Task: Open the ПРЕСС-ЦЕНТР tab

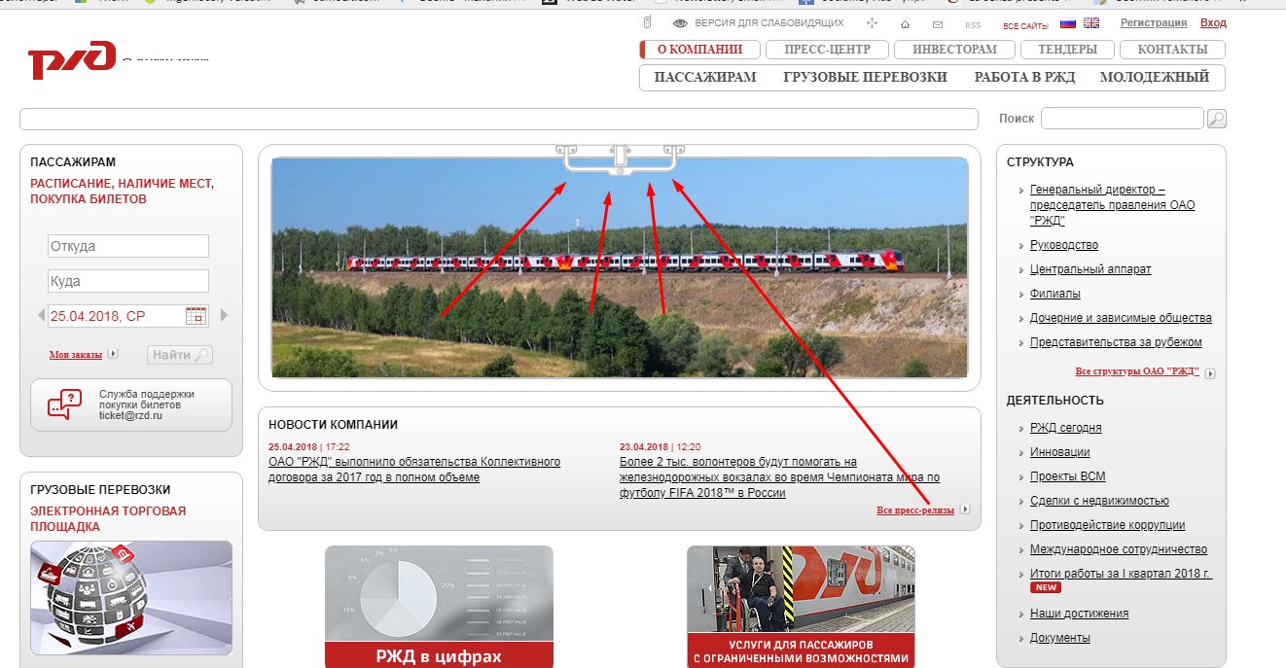Action: [826, 50]
